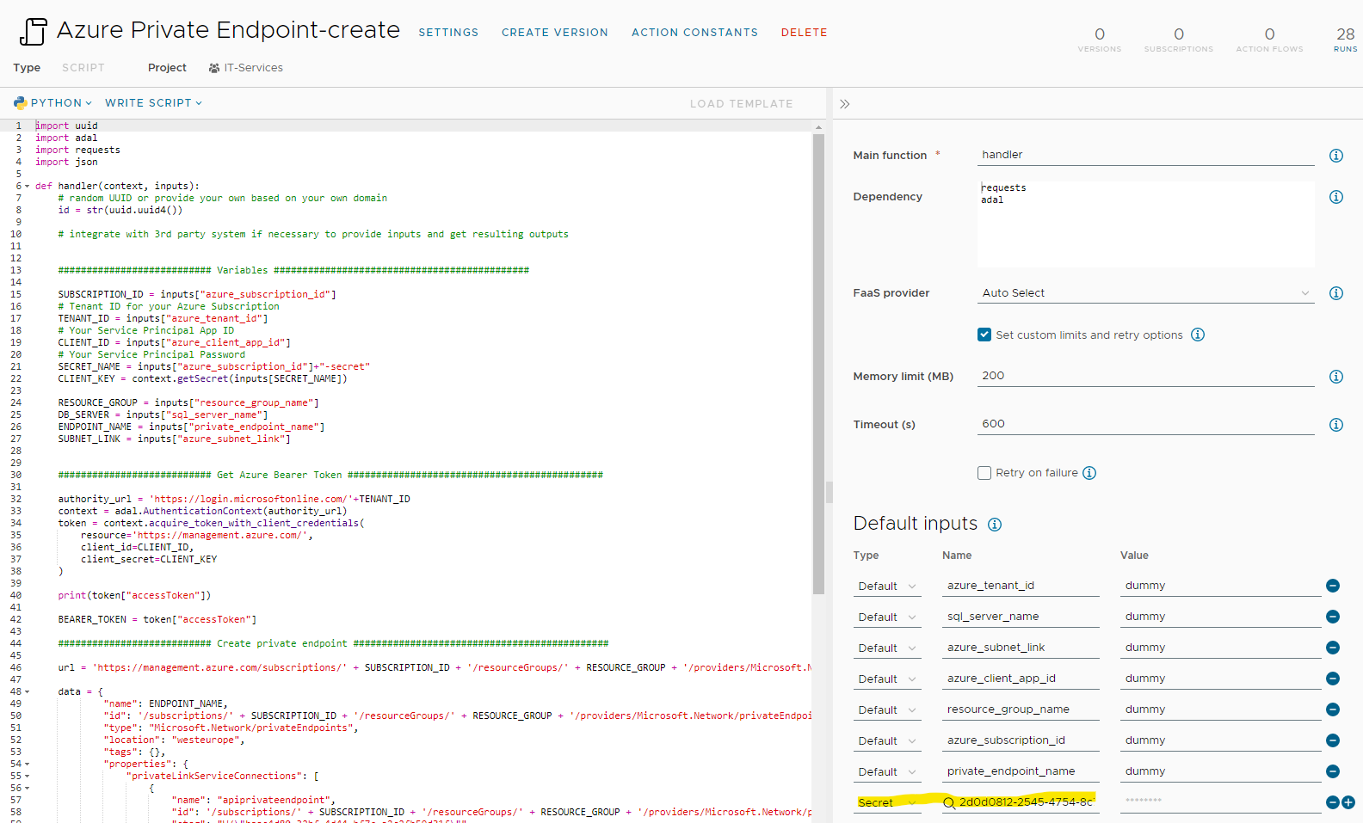View the VERSIONS count

coord(1100,39)
